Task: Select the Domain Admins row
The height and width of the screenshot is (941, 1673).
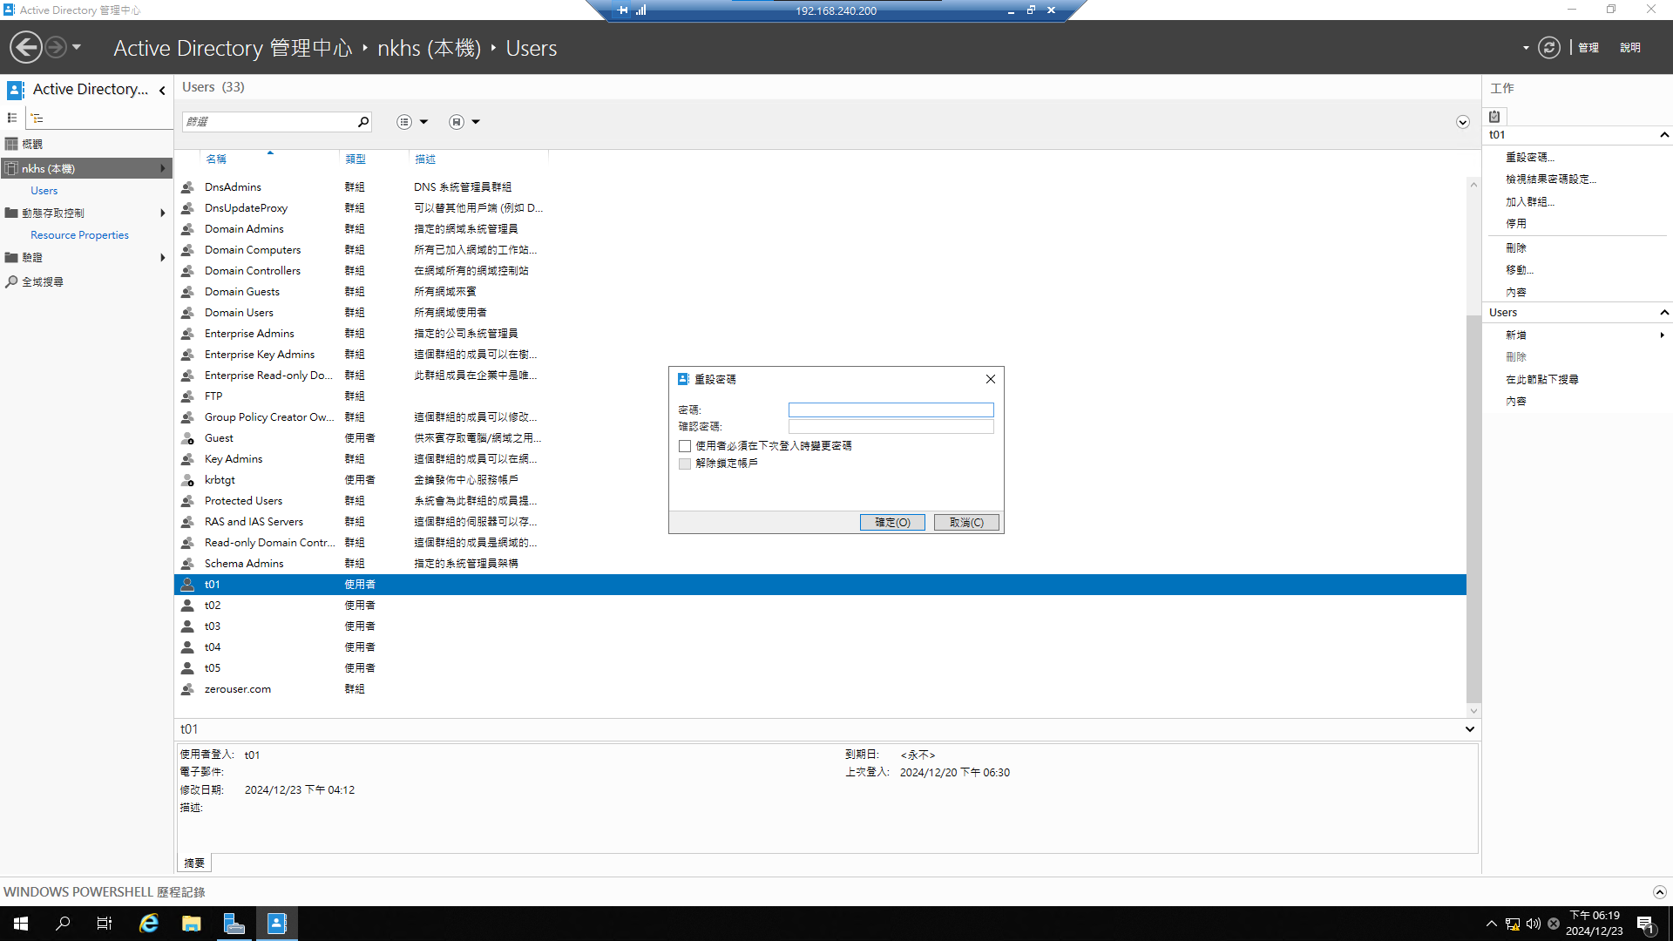Action: [820, 229]
